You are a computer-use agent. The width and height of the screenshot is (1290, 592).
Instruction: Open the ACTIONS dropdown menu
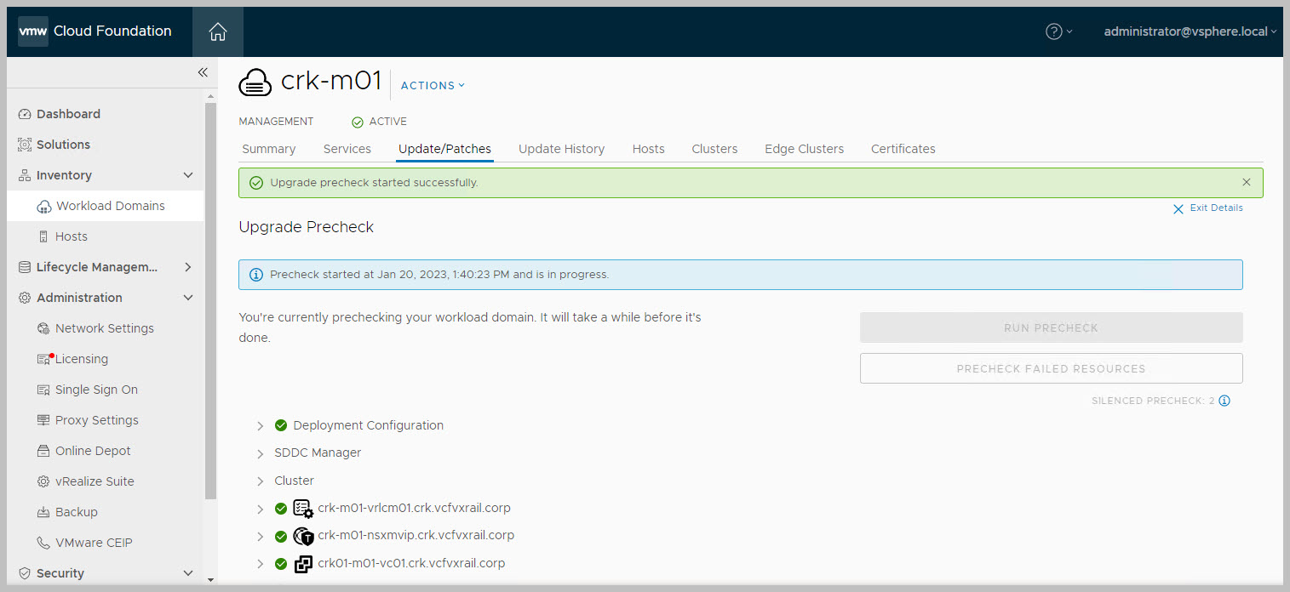(x=433, y=85)
